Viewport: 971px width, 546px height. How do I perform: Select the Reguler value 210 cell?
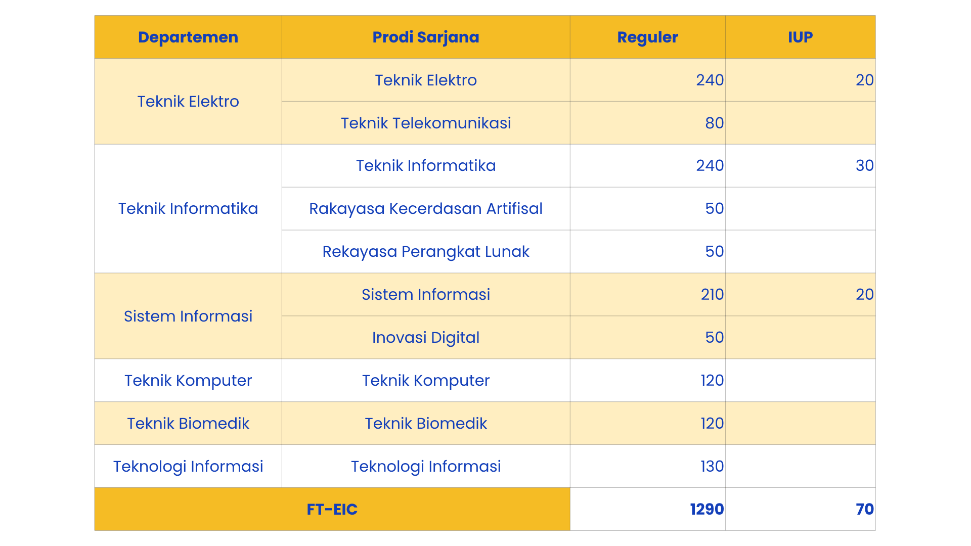pos(712,295)
